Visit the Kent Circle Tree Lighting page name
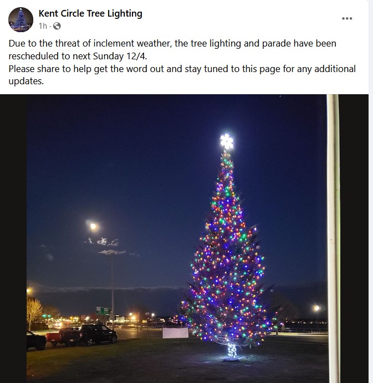Screen dimensions: 373x383 [90, 13]
